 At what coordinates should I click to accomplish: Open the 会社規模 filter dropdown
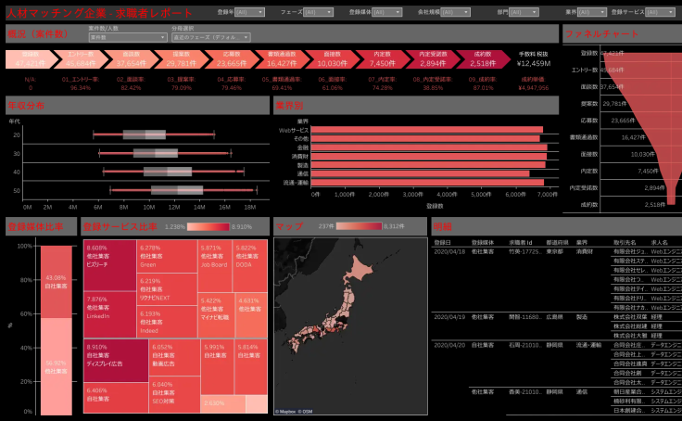455,12
